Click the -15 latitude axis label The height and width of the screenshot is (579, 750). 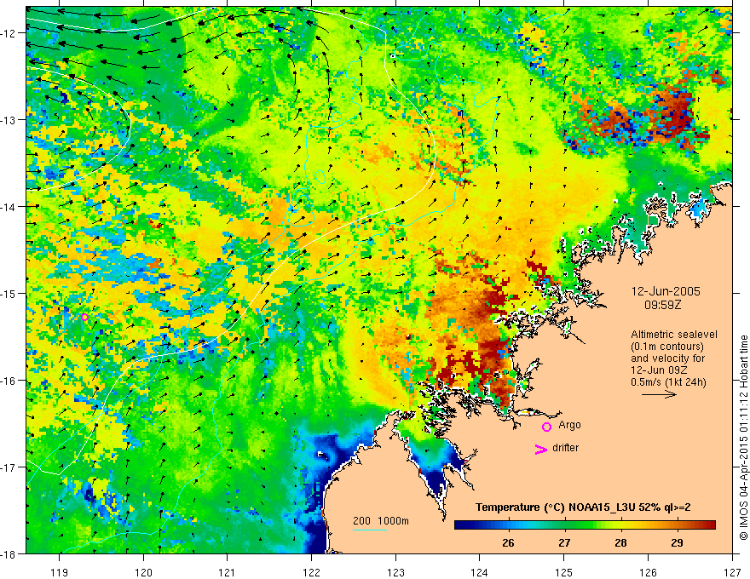[x=10, y=294]
